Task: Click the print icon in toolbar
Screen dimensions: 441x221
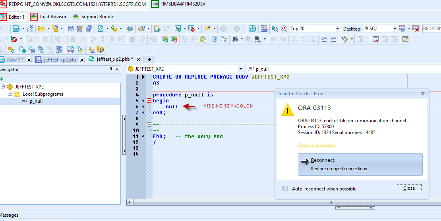Action: click(x=130, y=29)
